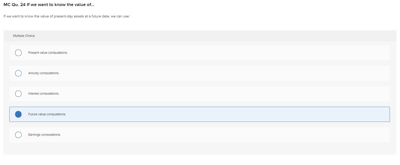Click the gray header bar above answer choices
Screen dimensions: 400x165
click(200, 36)
